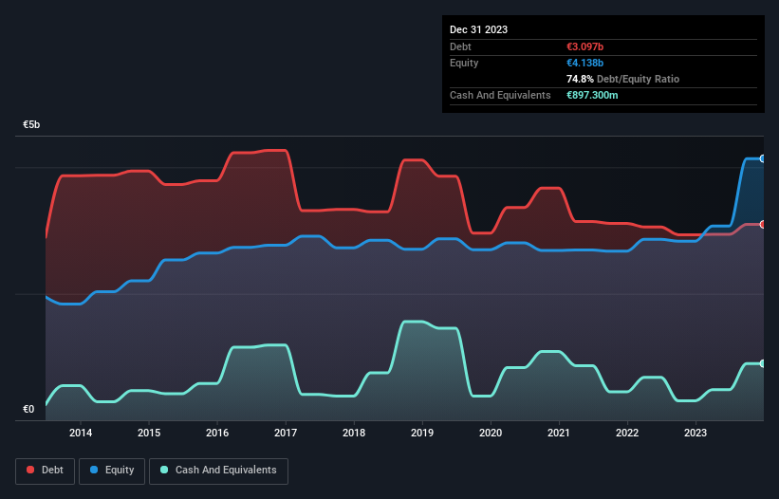This screenshot has width=779, height=499.
Task: Click the Debt label in tooltip
Action: (x=460, y=46)
